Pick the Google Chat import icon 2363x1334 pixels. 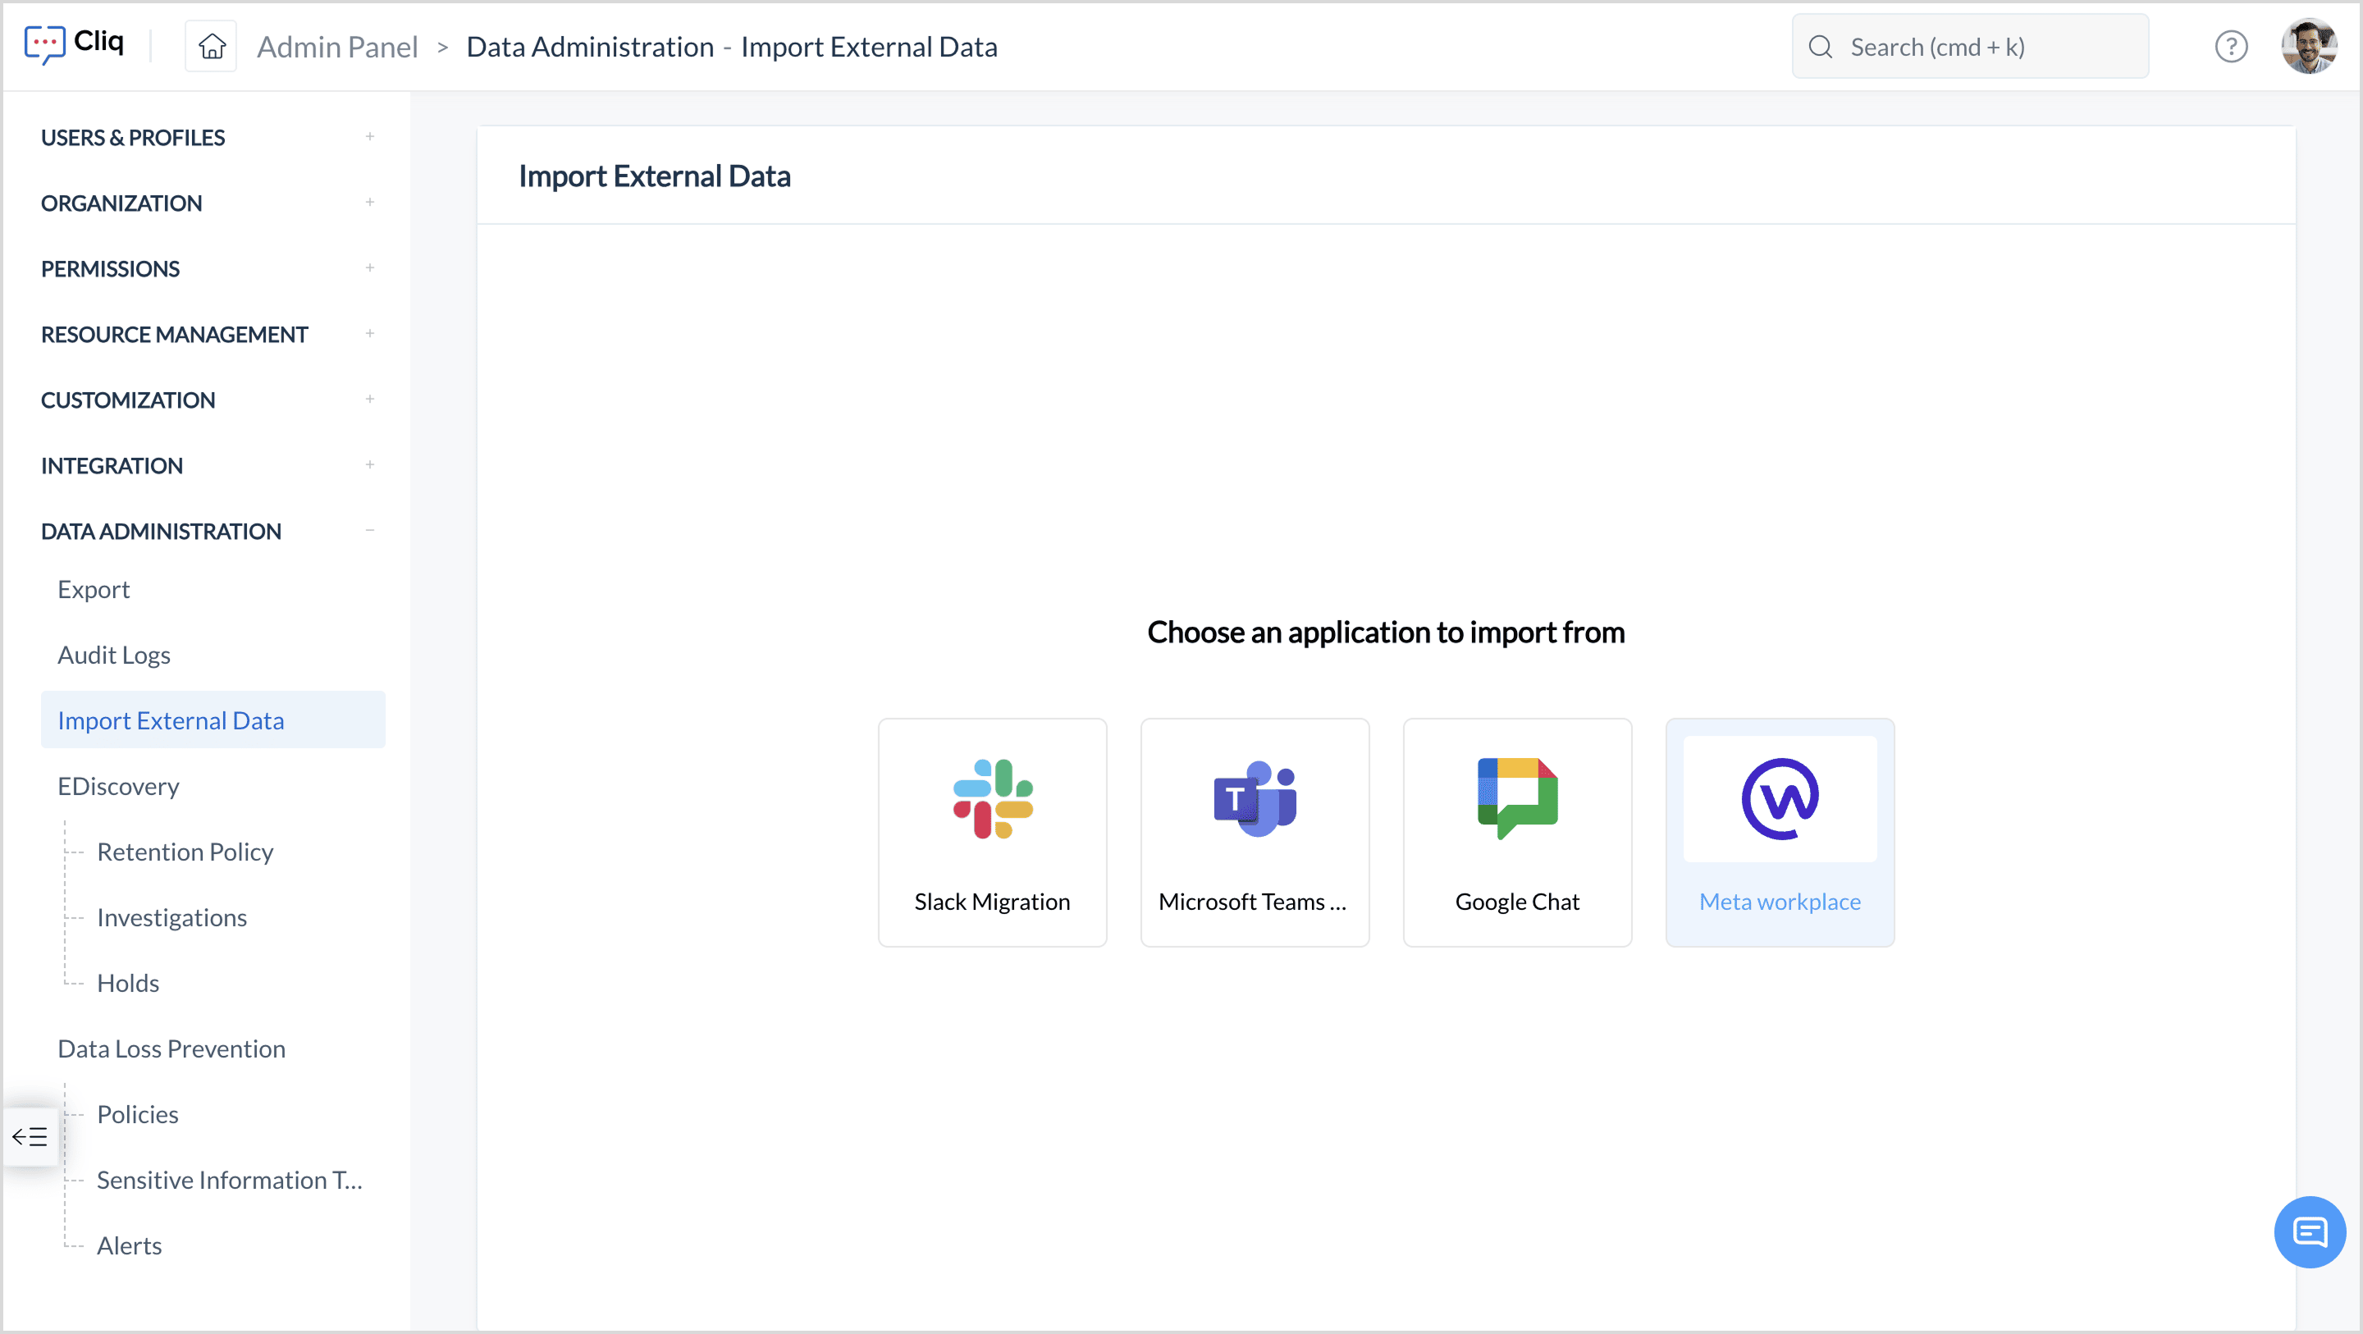[x=1516, y=798]
